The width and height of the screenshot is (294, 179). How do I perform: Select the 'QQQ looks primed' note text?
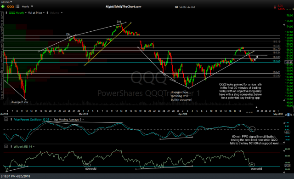[x=240, y=91]
